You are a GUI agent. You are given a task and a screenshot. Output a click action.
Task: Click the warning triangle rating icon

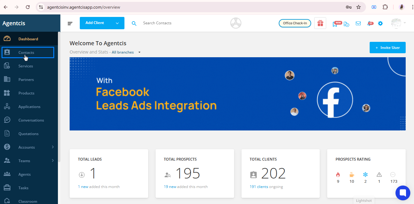[379, 174]
